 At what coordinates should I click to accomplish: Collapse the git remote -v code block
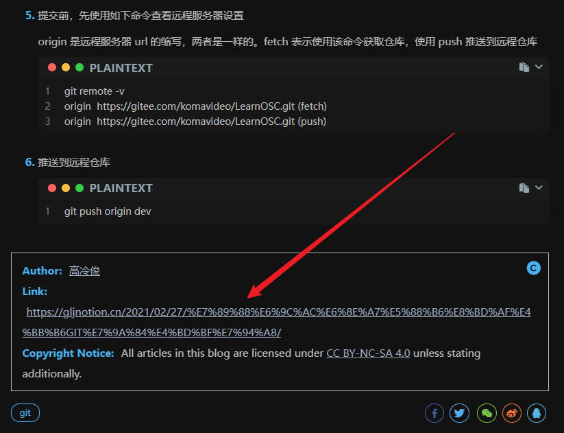click(539, 67)
